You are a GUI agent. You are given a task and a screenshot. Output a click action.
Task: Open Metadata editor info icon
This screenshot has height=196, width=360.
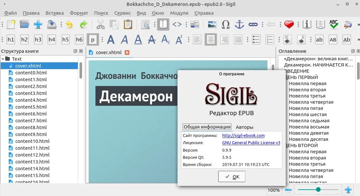click(x=307, y=24)
